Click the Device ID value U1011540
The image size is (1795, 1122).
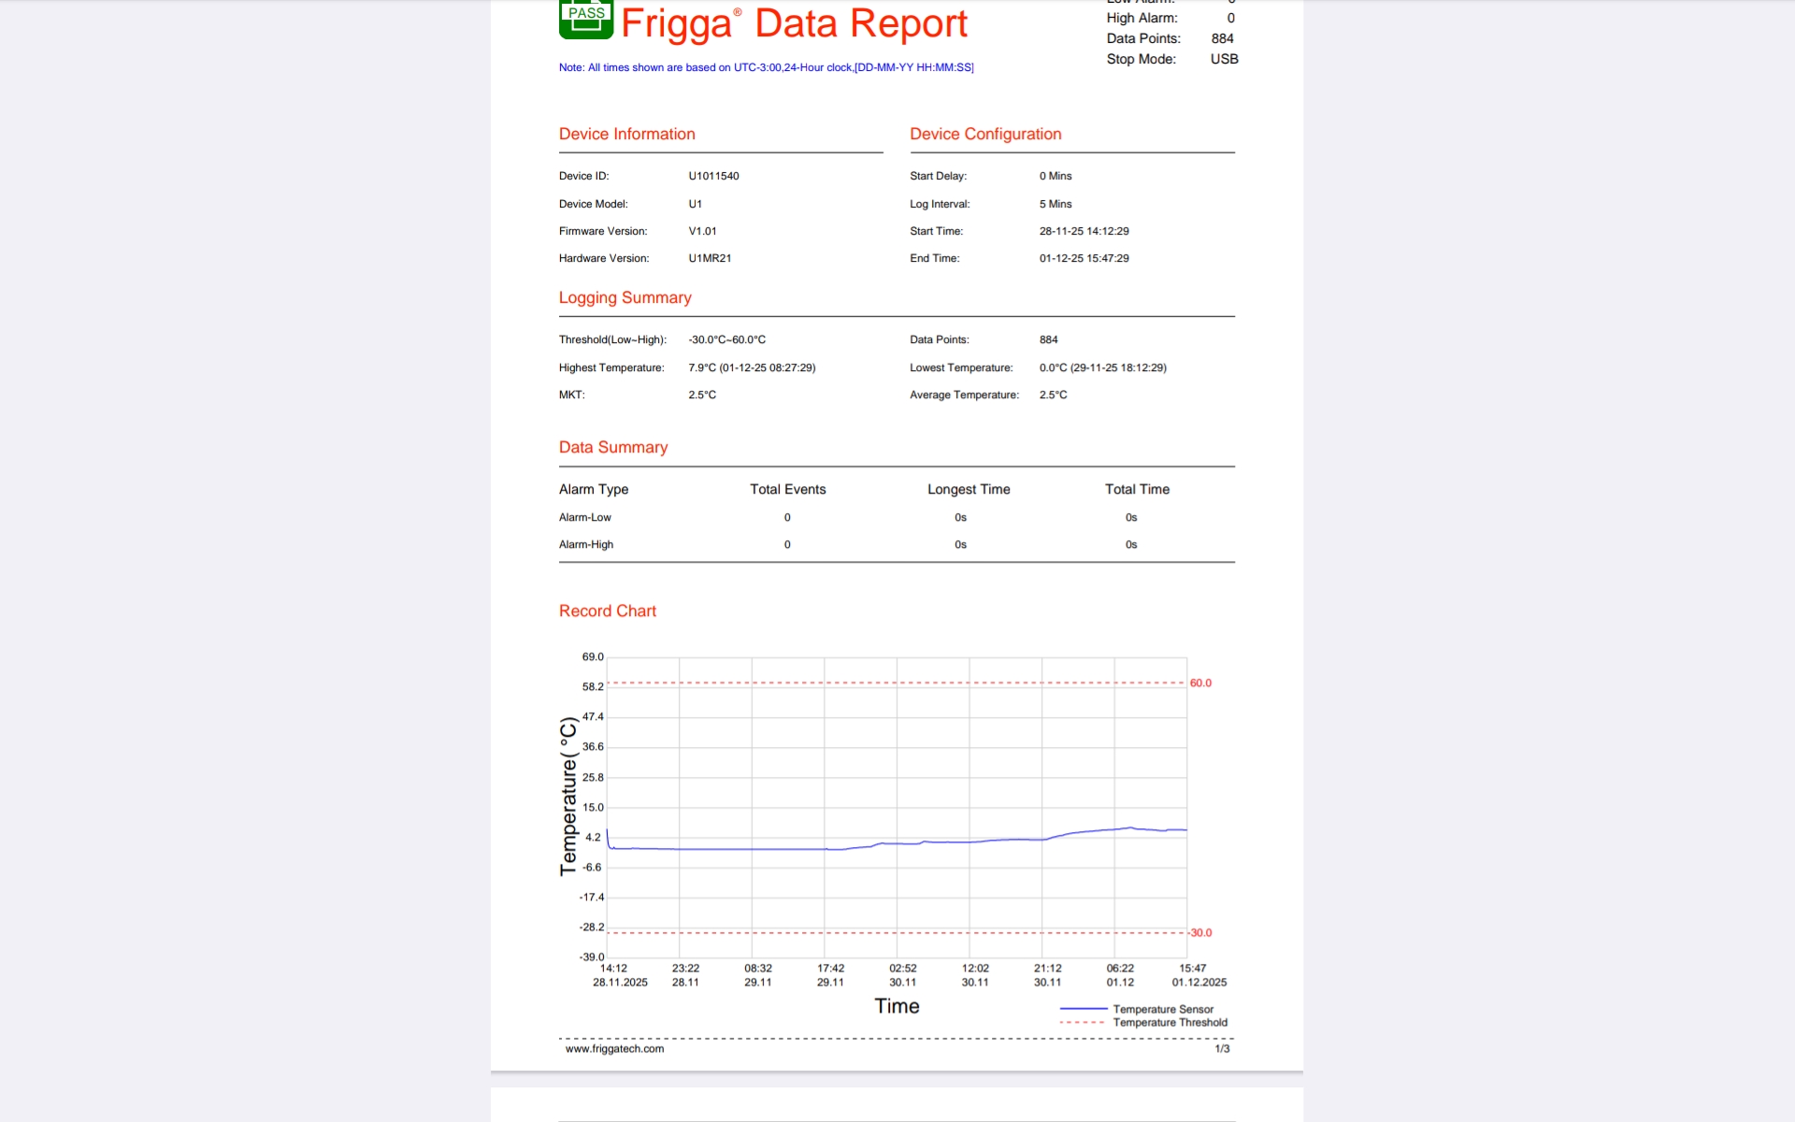(713, 176)
